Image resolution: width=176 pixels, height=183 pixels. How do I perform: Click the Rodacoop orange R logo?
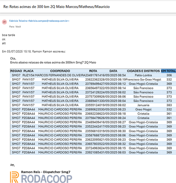14,177
